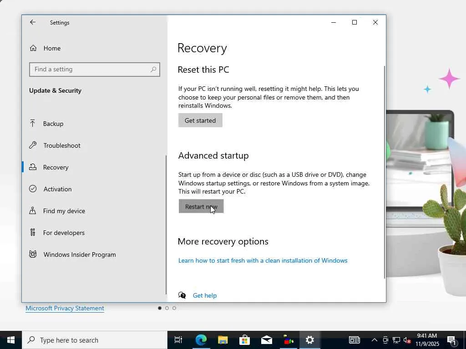The width and height of the screenshot is (466, 349).
Task: Show hidden tray icons chevron
Action: 375,340
